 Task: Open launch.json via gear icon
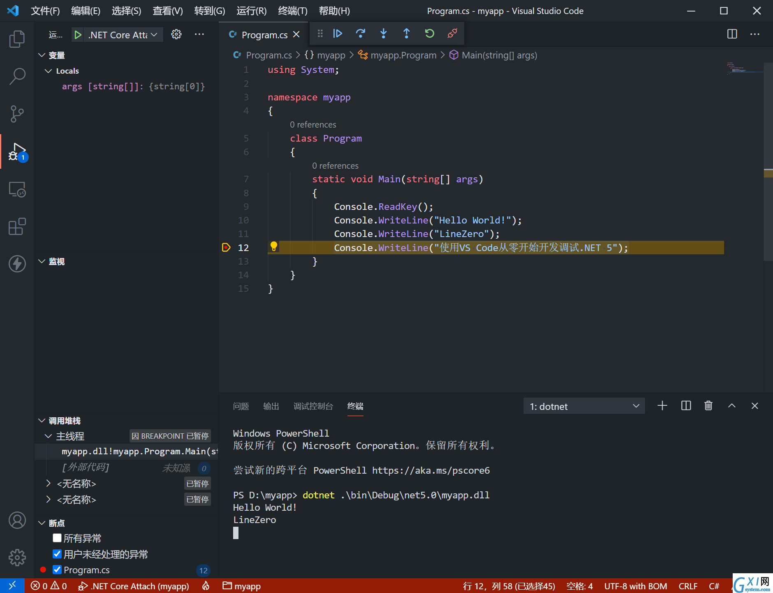(x=176, y=35)
